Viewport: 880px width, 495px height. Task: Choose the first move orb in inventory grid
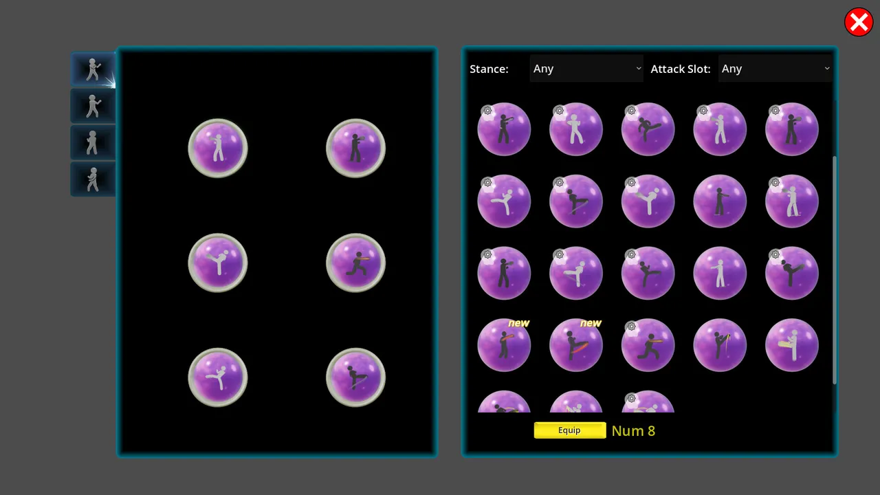point(504,129)
